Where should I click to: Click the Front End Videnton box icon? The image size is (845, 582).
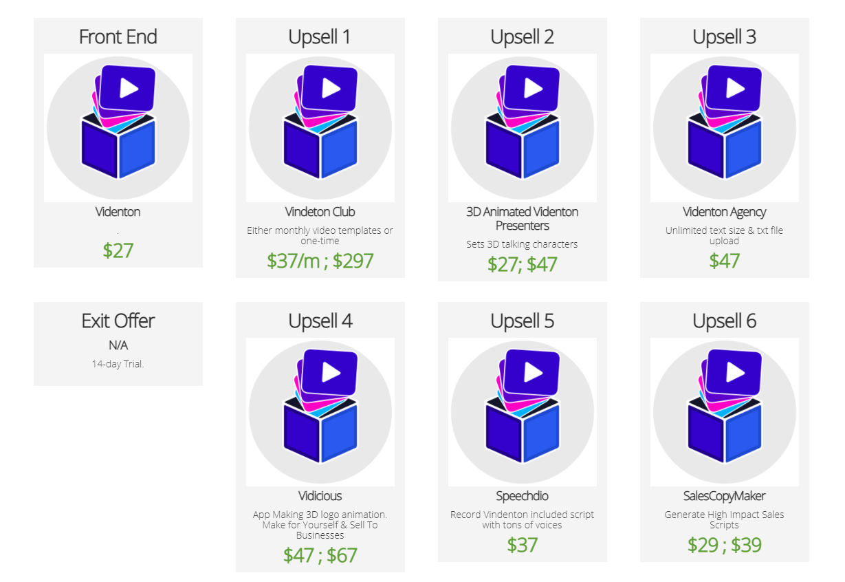(x=118, y=128)
